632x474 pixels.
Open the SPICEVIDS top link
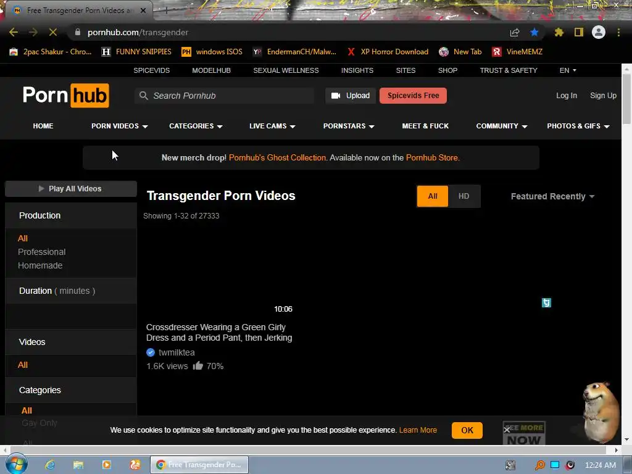tap(152, 70)
